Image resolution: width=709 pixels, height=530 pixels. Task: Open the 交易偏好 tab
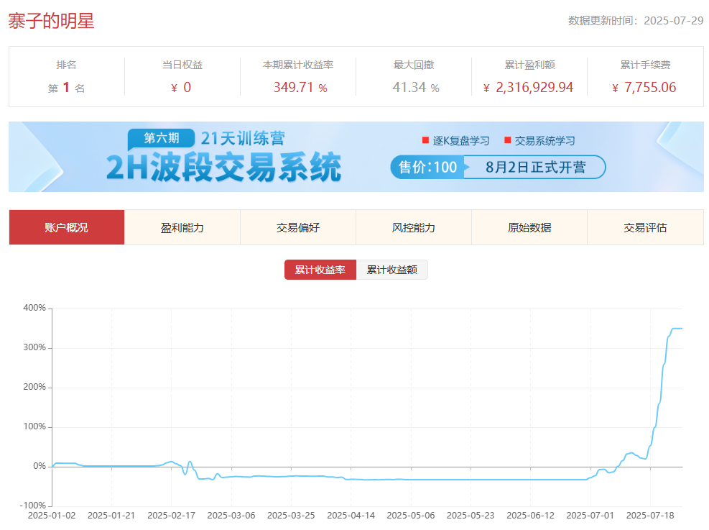point(298,227)
